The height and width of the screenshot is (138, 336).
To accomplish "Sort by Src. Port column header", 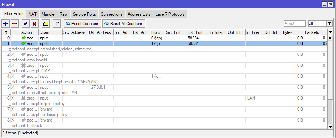I will [x=176, y=32].
